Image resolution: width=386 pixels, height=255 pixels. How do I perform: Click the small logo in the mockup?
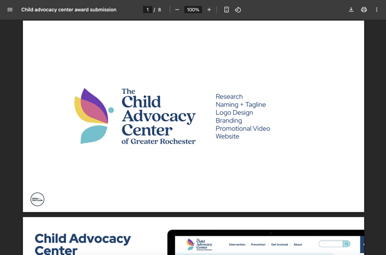(x=199, y=244)
